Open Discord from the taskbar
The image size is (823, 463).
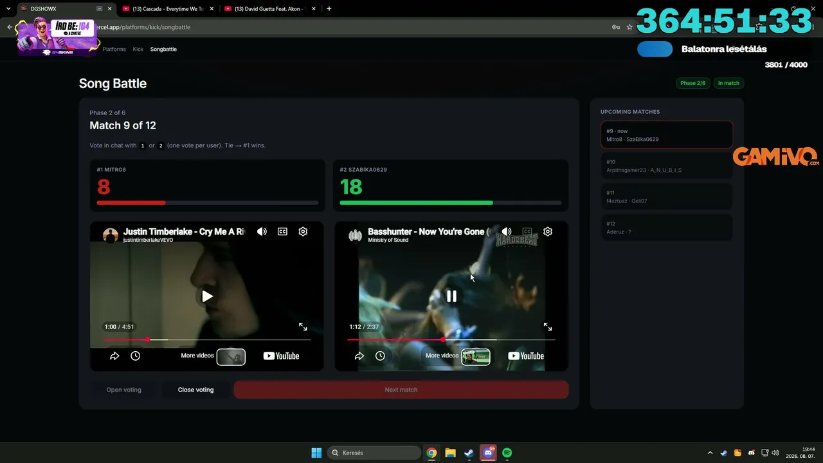pos(488,453)
